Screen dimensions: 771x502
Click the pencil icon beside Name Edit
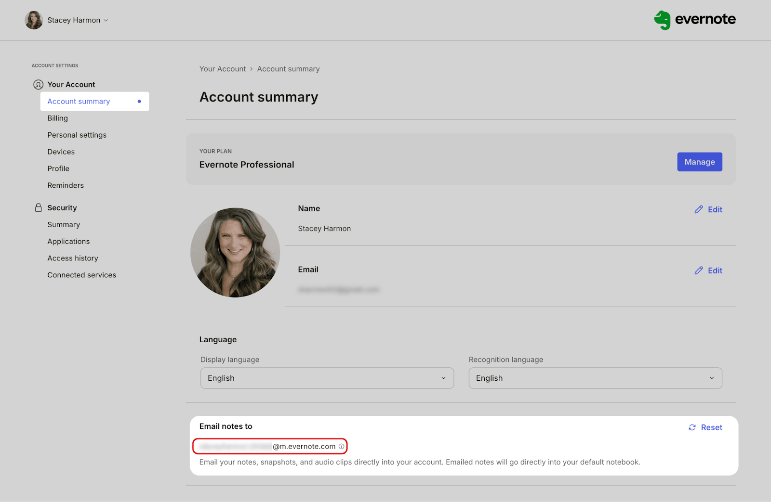pos(698,209)
